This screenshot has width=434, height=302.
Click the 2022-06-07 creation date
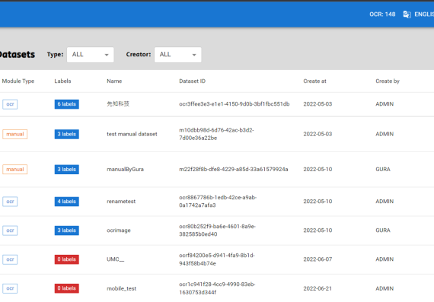coord(318,259)
